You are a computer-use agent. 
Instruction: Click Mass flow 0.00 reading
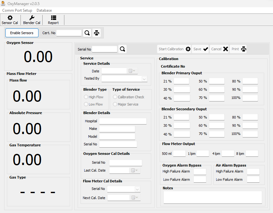(x=27, y=96)
